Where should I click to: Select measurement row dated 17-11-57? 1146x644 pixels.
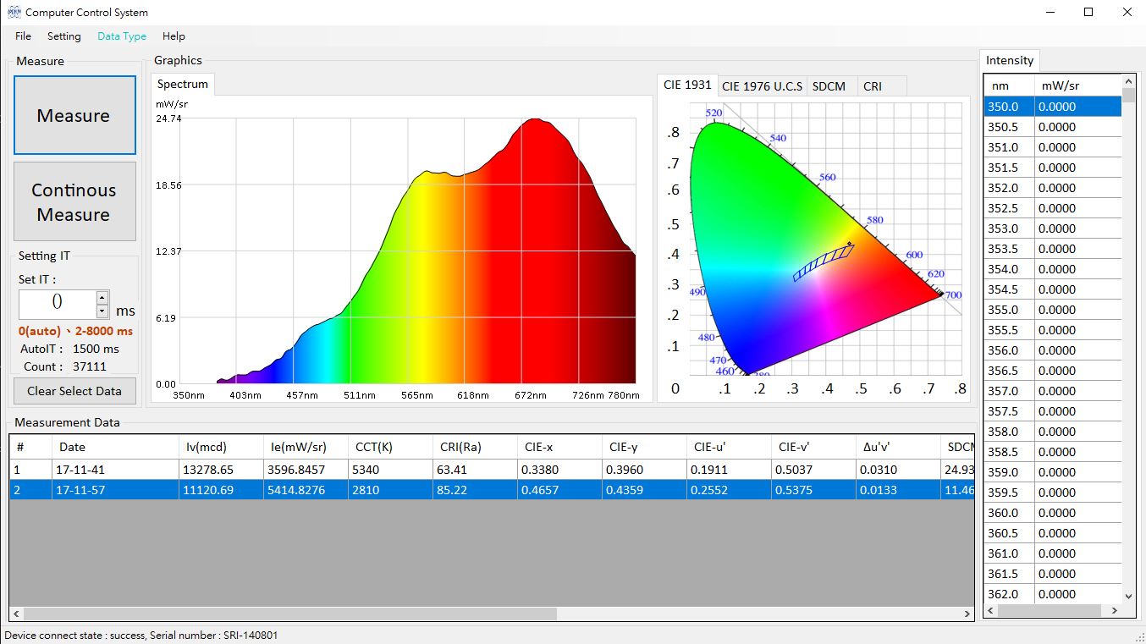point(492,490)
